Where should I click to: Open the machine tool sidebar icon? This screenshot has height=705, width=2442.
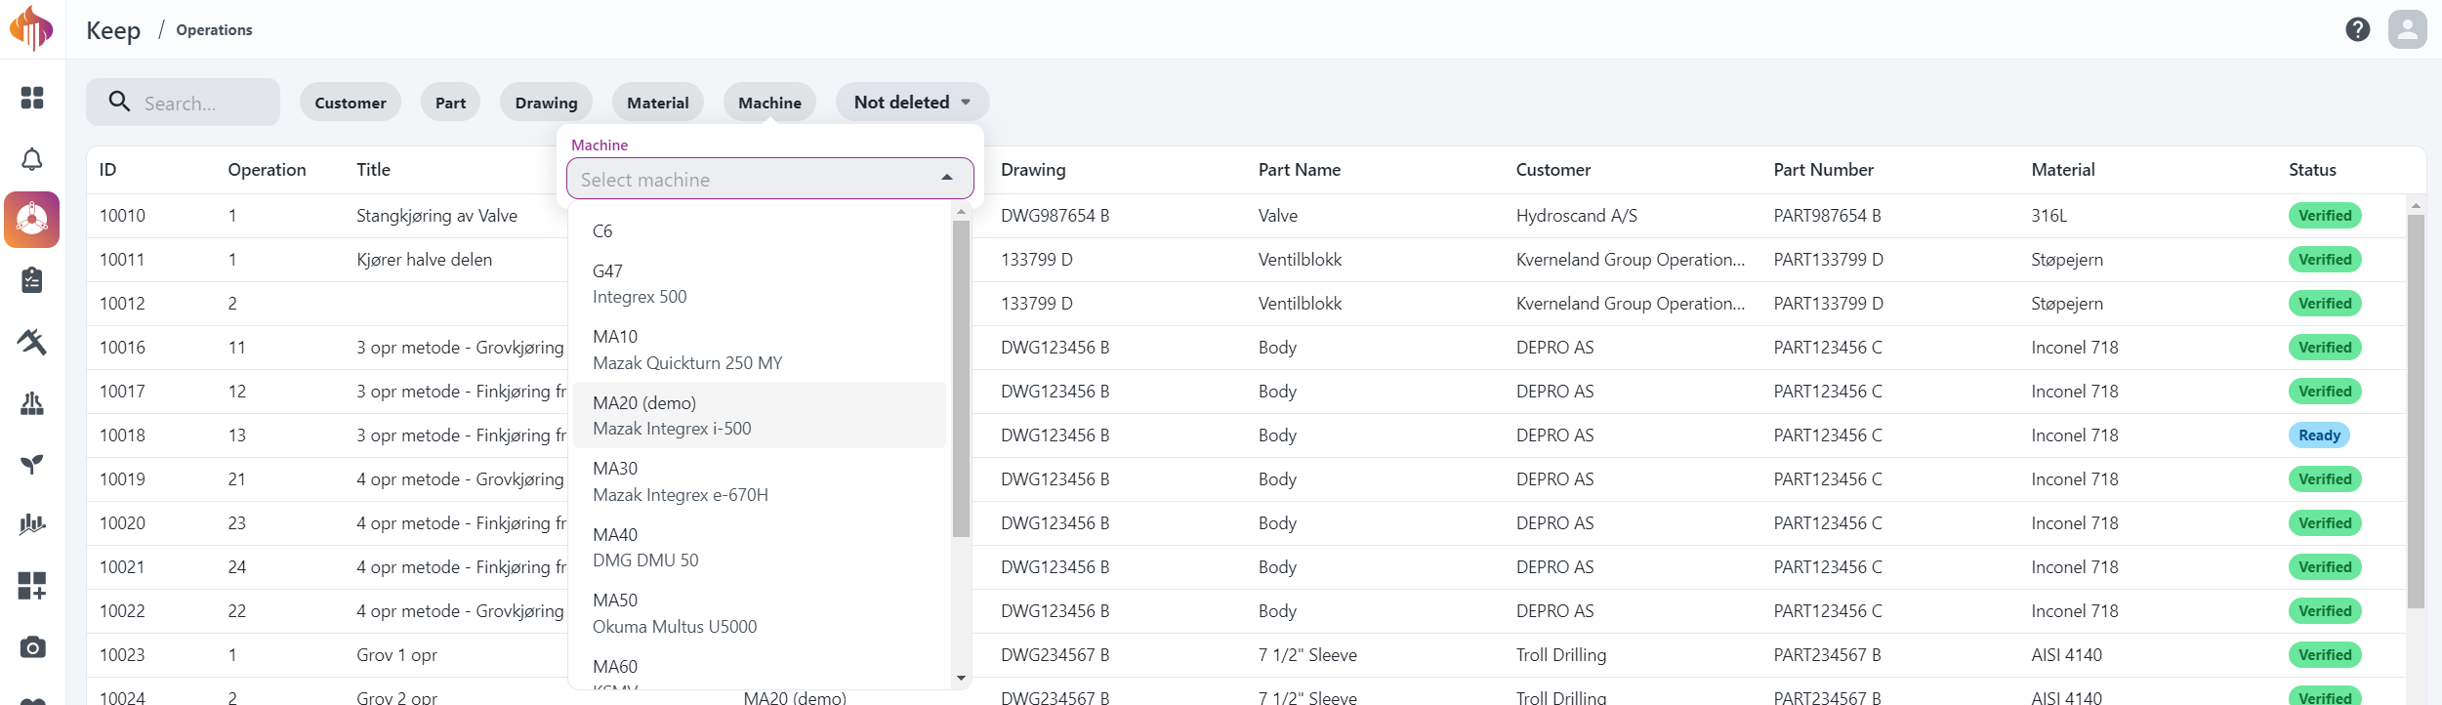click(32, 403)
